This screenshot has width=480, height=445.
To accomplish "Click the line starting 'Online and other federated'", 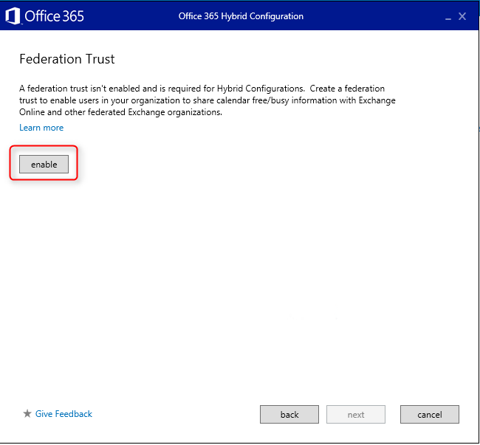I will (120, 112).
